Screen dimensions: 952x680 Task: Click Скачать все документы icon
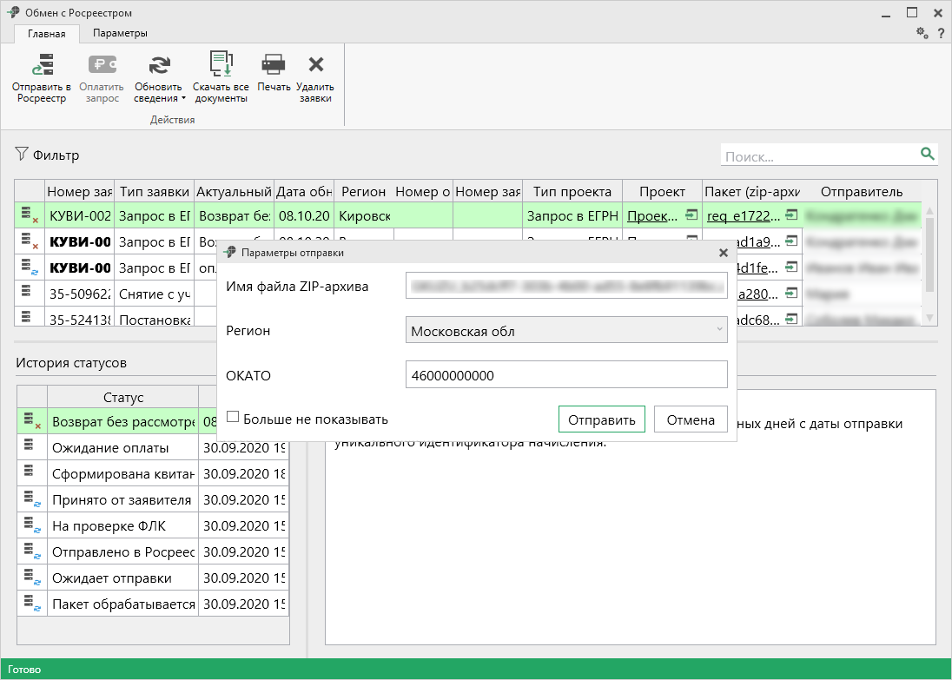[221, 65]
